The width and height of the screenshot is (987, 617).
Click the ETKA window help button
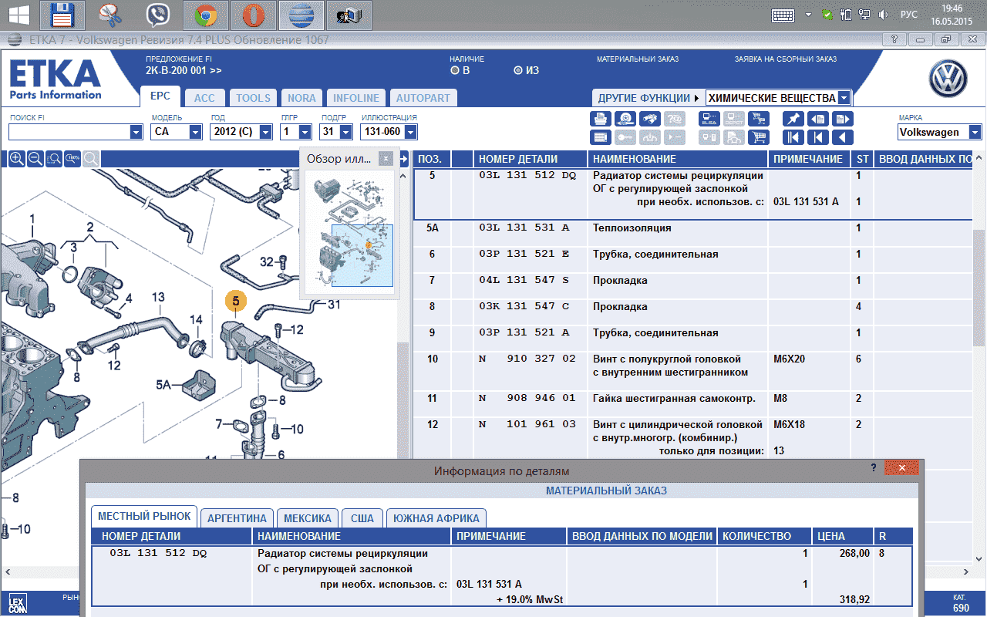(x=893, y=39)
